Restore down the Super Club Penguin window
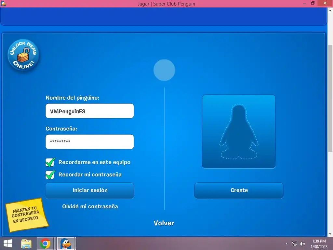 pyautogui.click(x=313, y=3)
